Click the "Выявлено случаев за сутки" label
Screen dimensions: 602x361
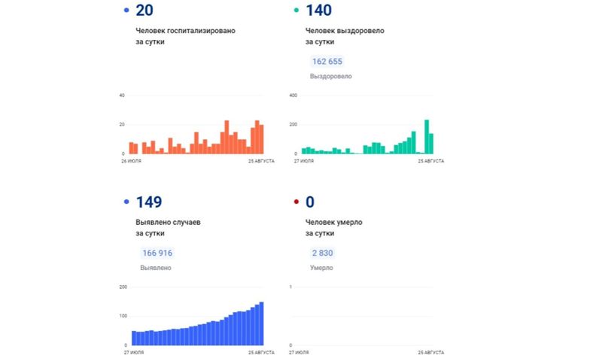point(168,227)
